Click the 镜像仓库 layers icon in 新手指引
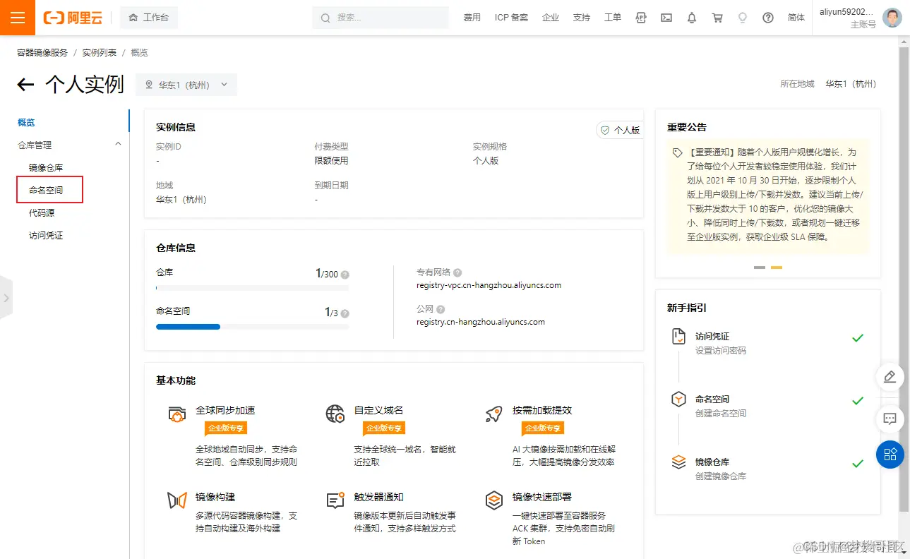The width and height of the screenshot is (910, 559). point(678,462)
